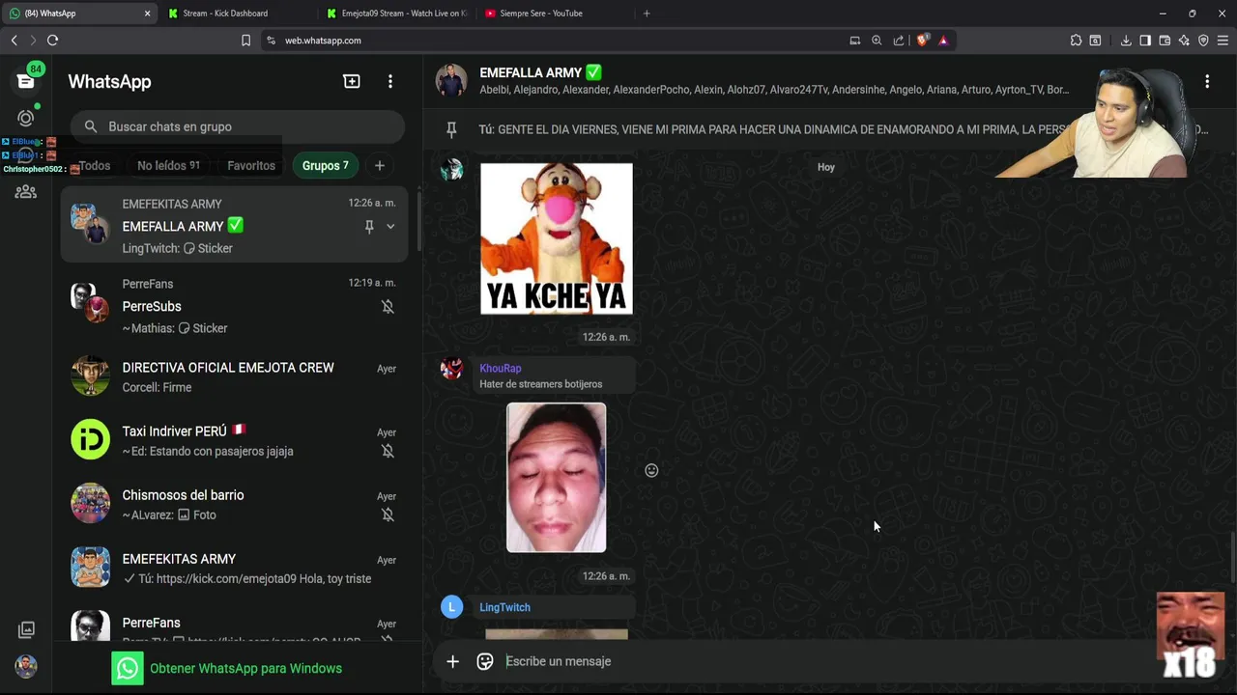Image resolution: width=1237 pixels, height=695 pixels.
Task: Click the browser bookmark icon
Action: click(245, 41)
